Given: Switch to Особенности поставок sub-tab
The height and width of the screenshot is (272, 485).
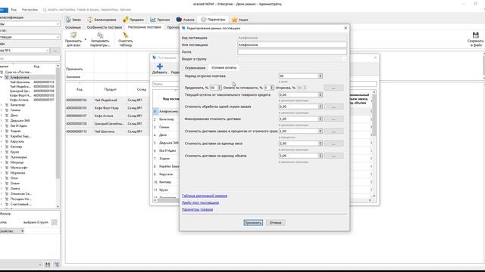Looking at the screenshot, I should [105, 27].
